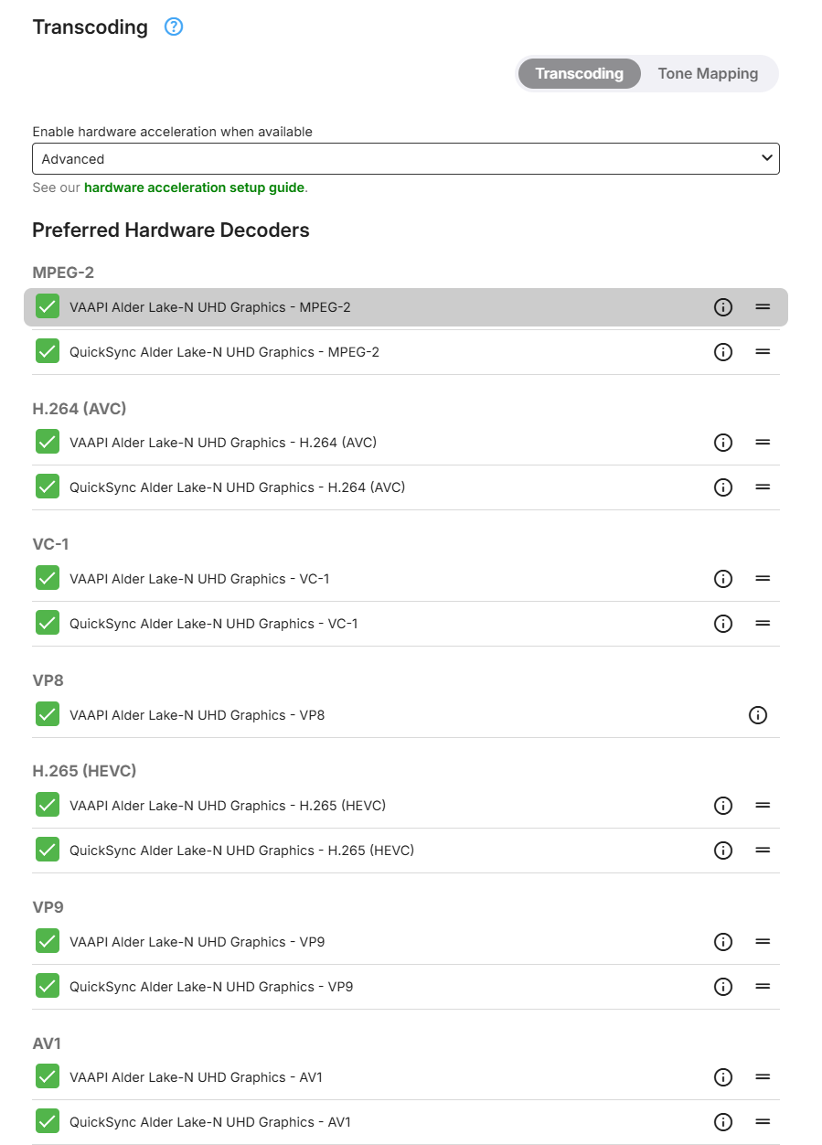
Task: Show info for QuickSync AV1 decoder
Action: pos(723,1122)
